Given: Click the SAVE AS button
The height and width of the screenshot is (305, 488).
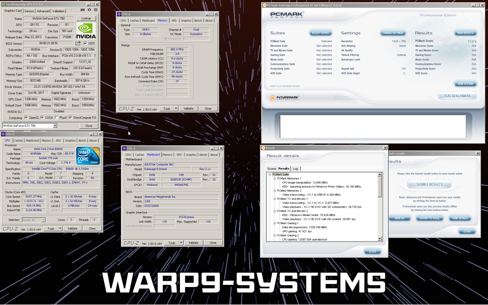Looking at the screenshot, I should 399,218.
